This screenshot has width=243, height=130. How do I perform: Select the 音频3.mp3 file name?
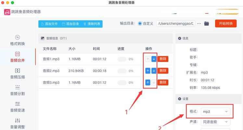(51, 83)
